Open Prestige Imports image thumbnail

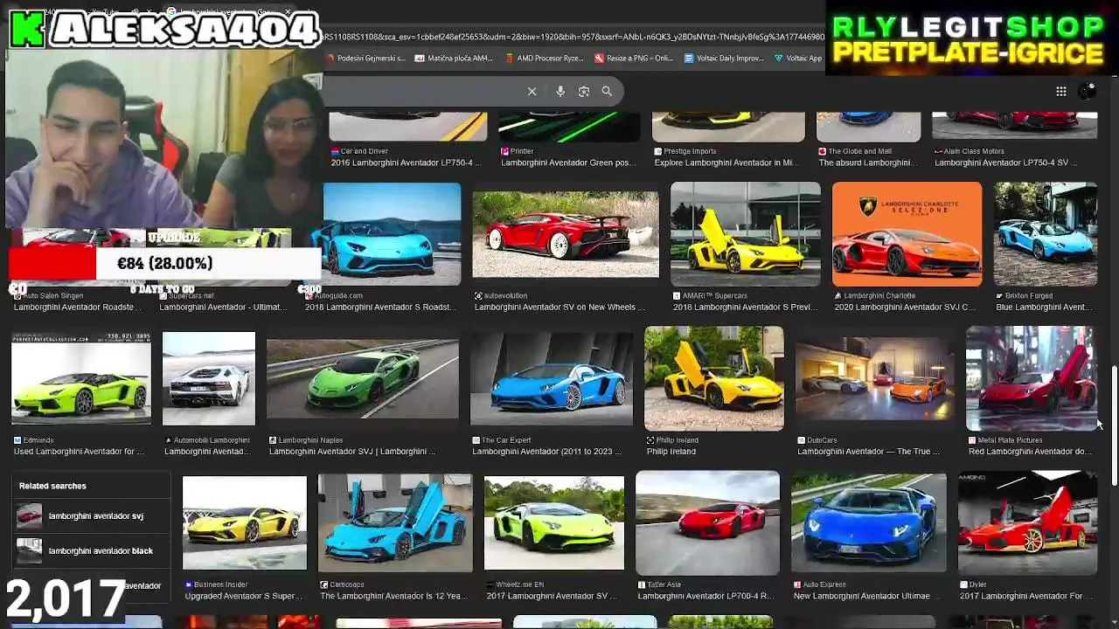point(728,127)
